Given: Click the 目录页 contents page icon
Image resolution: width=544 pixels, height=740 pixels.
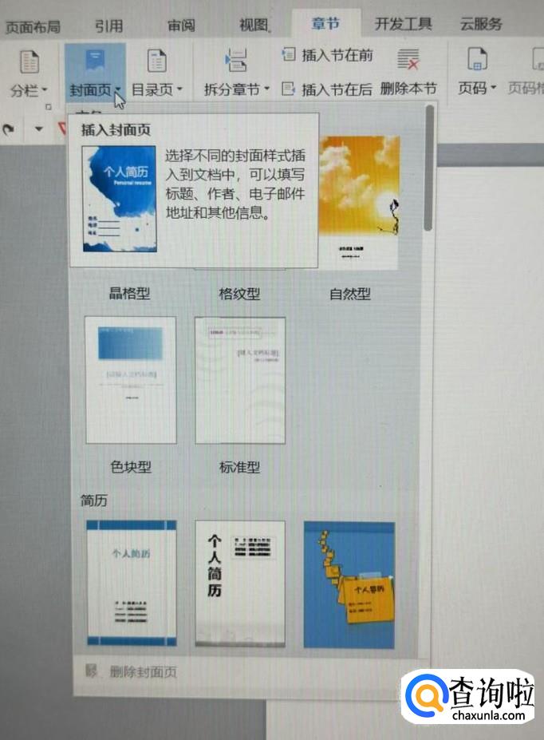Looking at the screenshot, I should click(156, 61).
